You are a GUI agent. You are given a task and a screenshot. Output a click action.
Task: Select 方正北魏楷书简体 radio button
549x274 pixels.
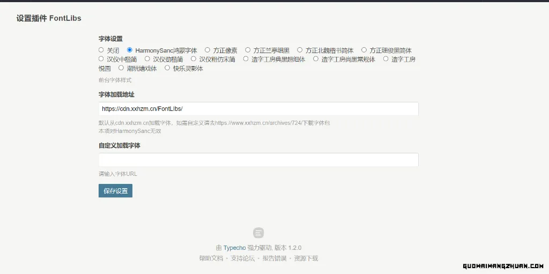pyautogui.click(x=300, y=50)
